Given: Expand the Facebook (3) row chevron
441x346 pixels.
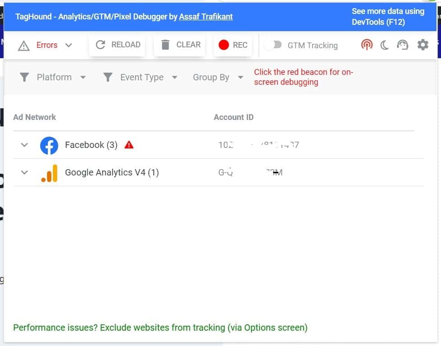Looking at the screenshot, I should tap(24, 145).
